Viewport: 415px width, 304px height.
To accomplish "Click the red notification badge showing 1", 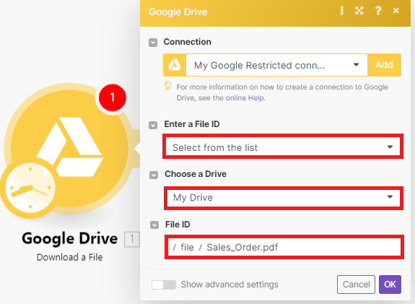I will pyautogui.click(x=113, y=97).
